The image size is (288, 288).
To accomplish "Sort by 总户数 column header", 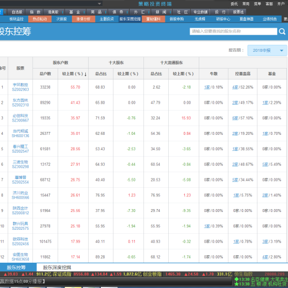I will click(46, 74).
